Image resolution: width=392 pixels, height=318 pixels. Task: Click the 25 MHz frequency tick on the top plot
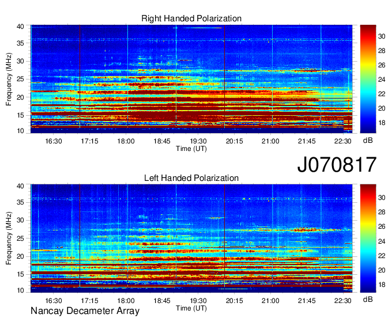click(20, 79)
